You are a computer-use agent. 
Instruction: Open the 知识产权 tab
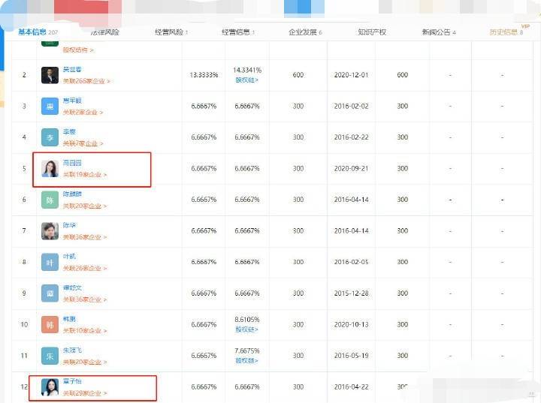[372, 32]
